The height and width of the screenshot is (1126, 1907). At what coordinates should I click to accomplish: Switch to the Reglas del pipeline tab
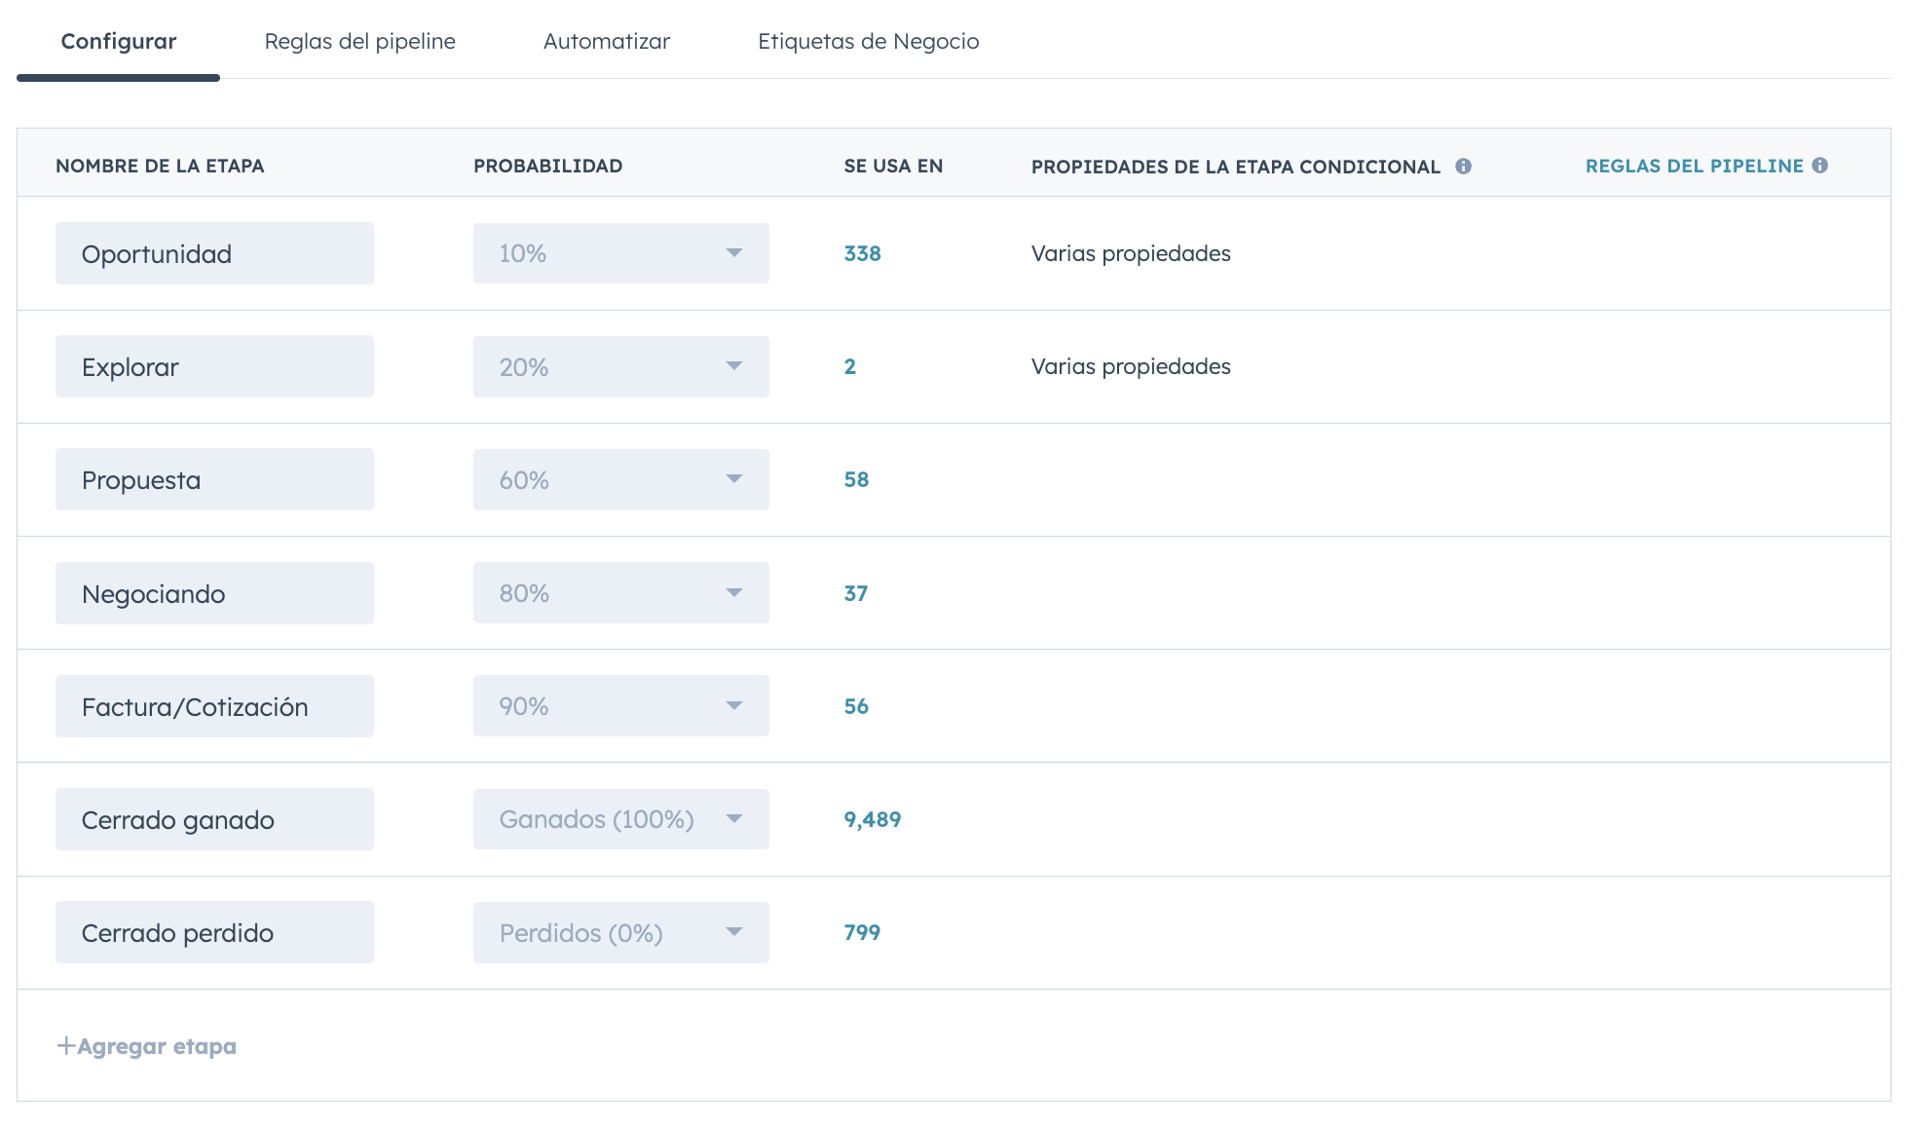pyautogui.click(x=360, y=41)
